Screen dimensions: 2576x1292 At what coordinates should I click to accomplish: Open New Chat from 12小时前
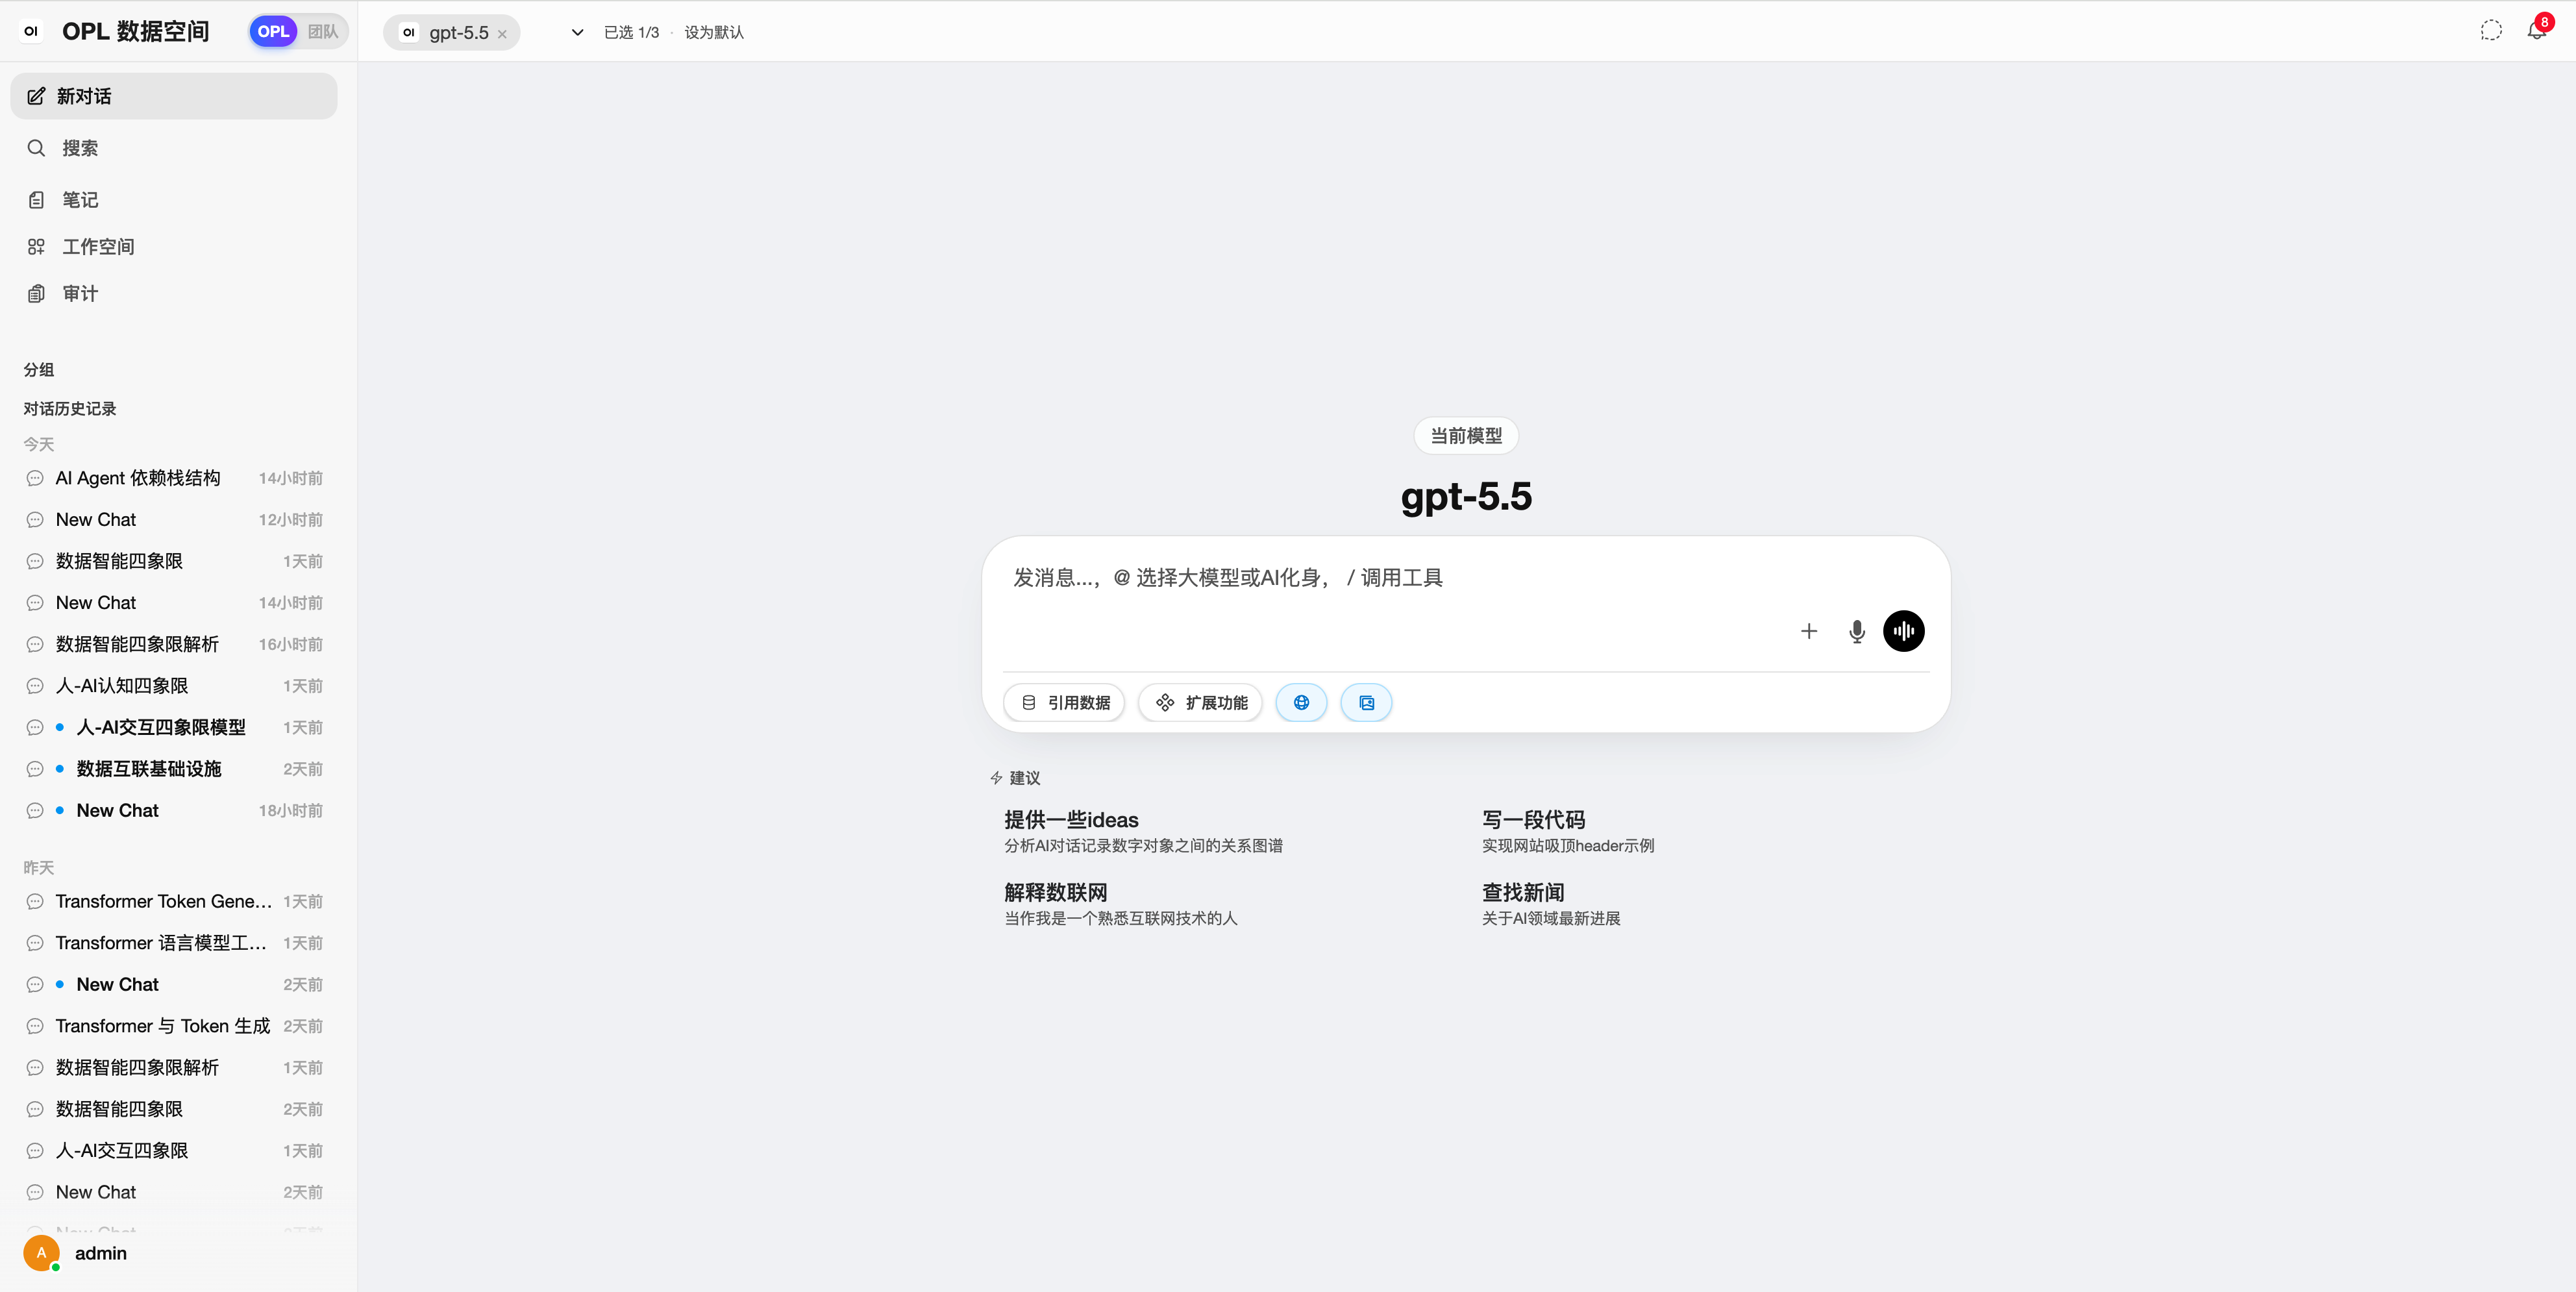point(174,520)
